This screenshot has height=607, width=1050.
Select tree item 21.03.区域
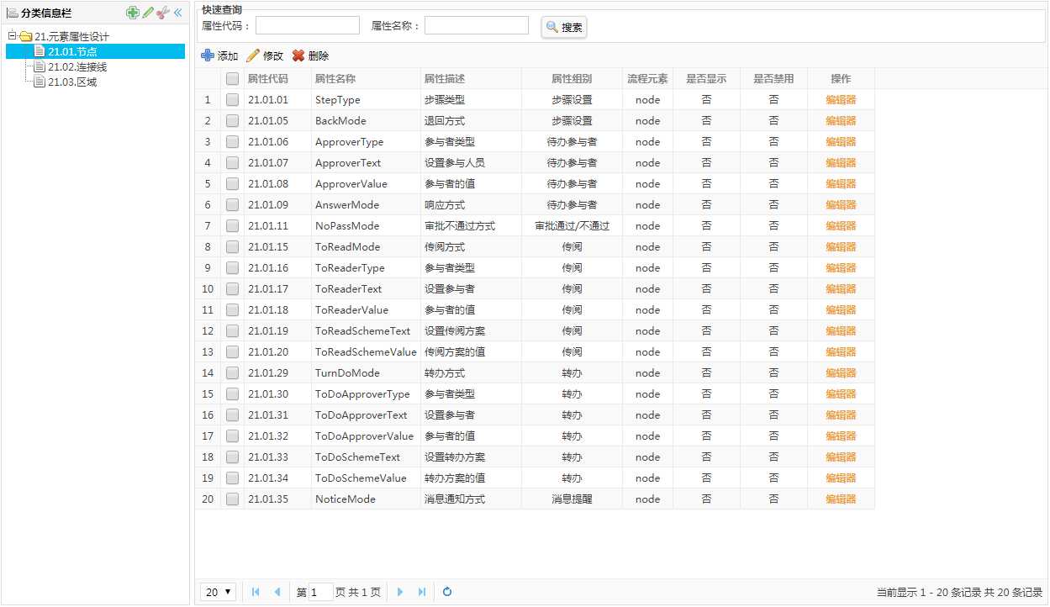point(72,82)
